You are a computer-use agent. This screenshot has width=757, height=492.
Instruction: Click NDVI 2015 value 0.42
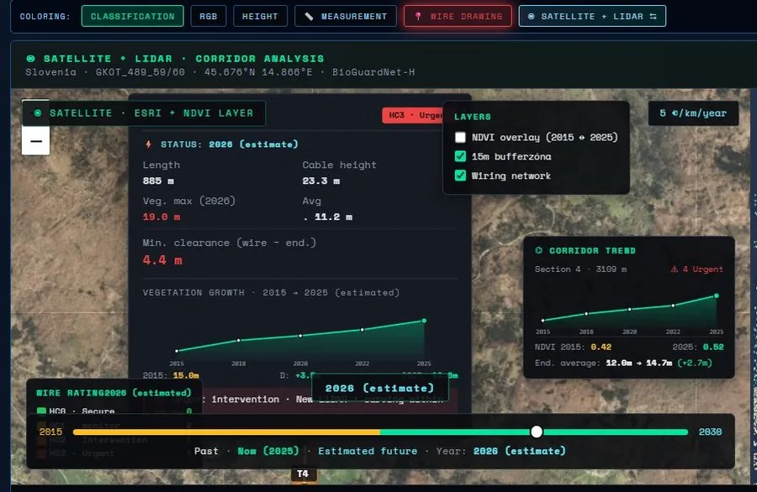(601, 347)
